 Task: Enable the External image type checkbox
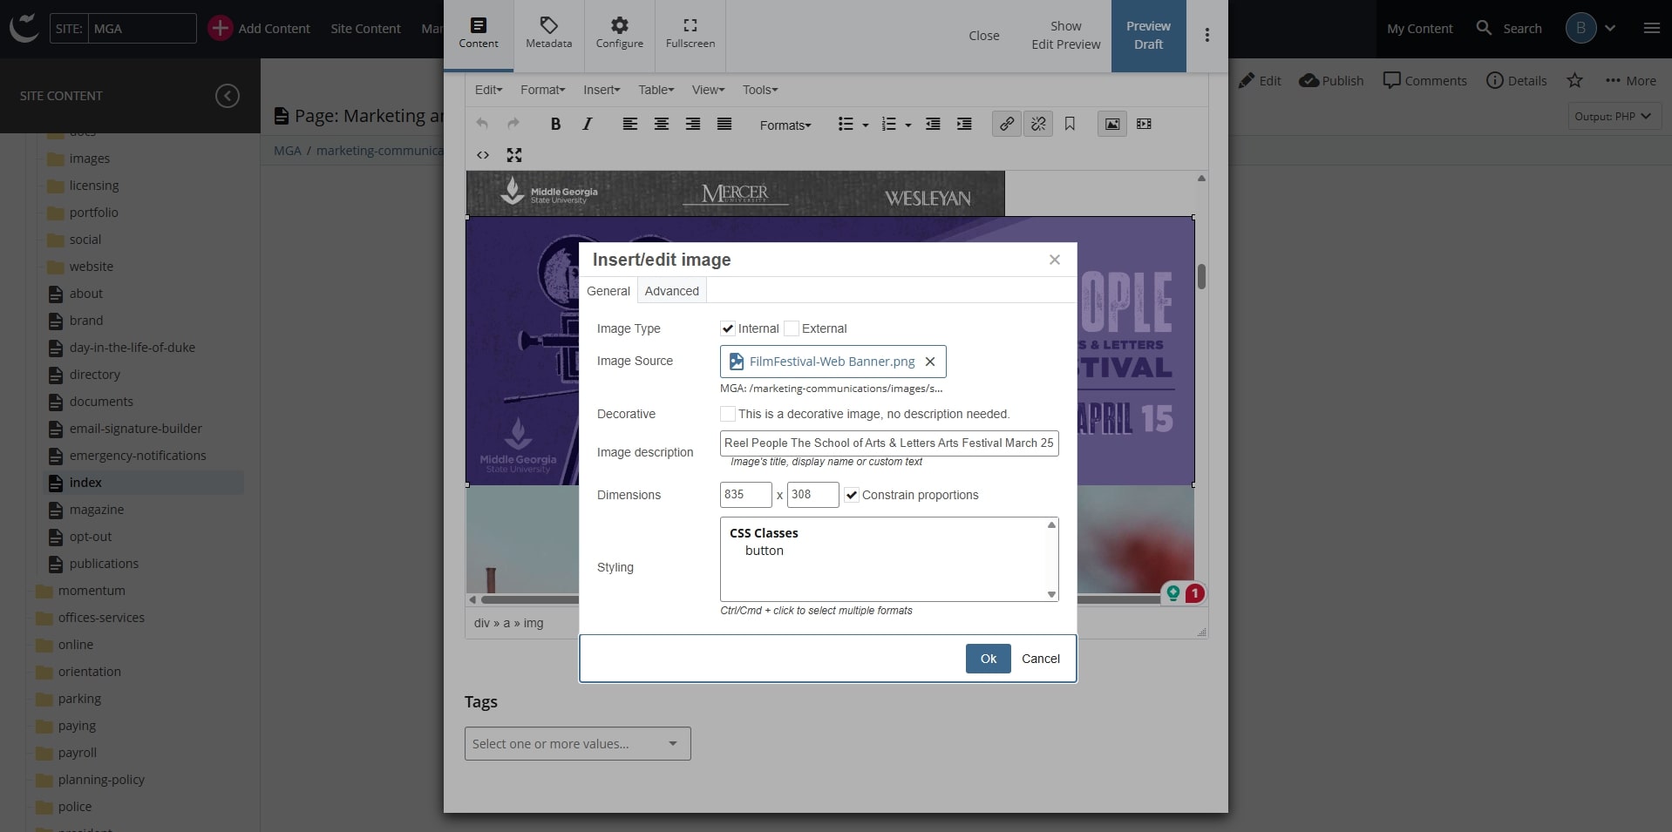[x=792, y=328]
